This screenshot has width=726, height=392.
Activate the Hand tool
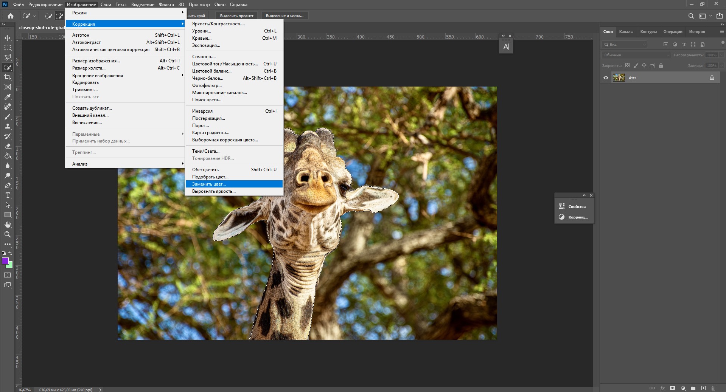(x=8, y=225)
